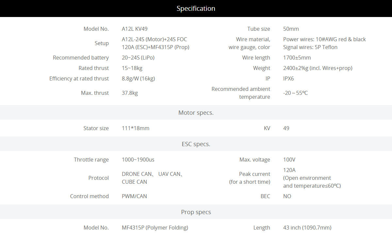Click the MF4315P (Polymer Folding) prop model

click(155, 228)
